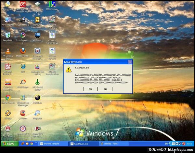Open eXtreme Karaoke Lite desktop icon
The image size is (195, 153).
(52, 23)
